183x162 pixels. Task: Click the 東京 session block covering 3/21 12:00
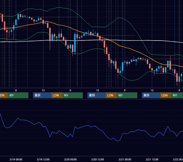coord(151,95)
